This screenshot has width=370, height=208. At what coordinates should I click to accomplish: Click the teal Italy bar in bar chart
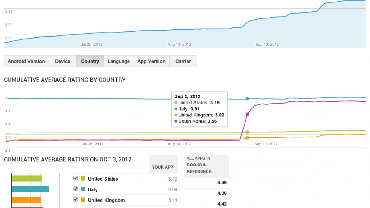(30, 189)
